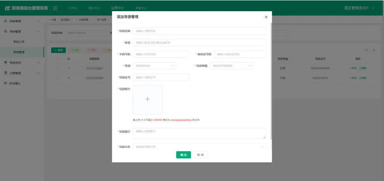Click the toolbar 修改 button next to 新增
The height and width of the screenshot is (181, 384).
click(75, 50)
